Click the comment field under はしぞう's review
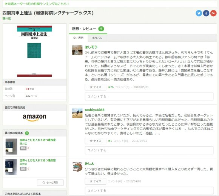Screen dimensions: 219x196 149,96
